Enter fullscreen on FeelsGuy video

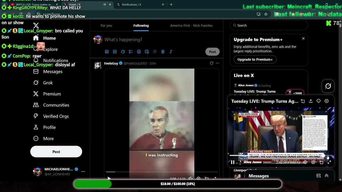(x=214, y=179)
